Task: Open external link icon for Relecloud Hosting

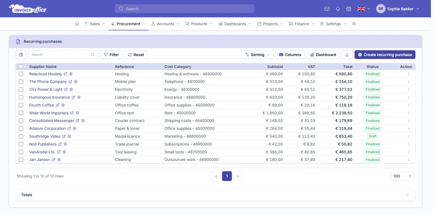Action: (x=65, y=74)
